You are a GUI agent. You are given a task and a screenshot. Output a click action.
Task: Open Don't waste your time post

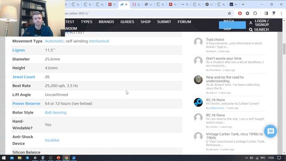click(x=224, y=59)
